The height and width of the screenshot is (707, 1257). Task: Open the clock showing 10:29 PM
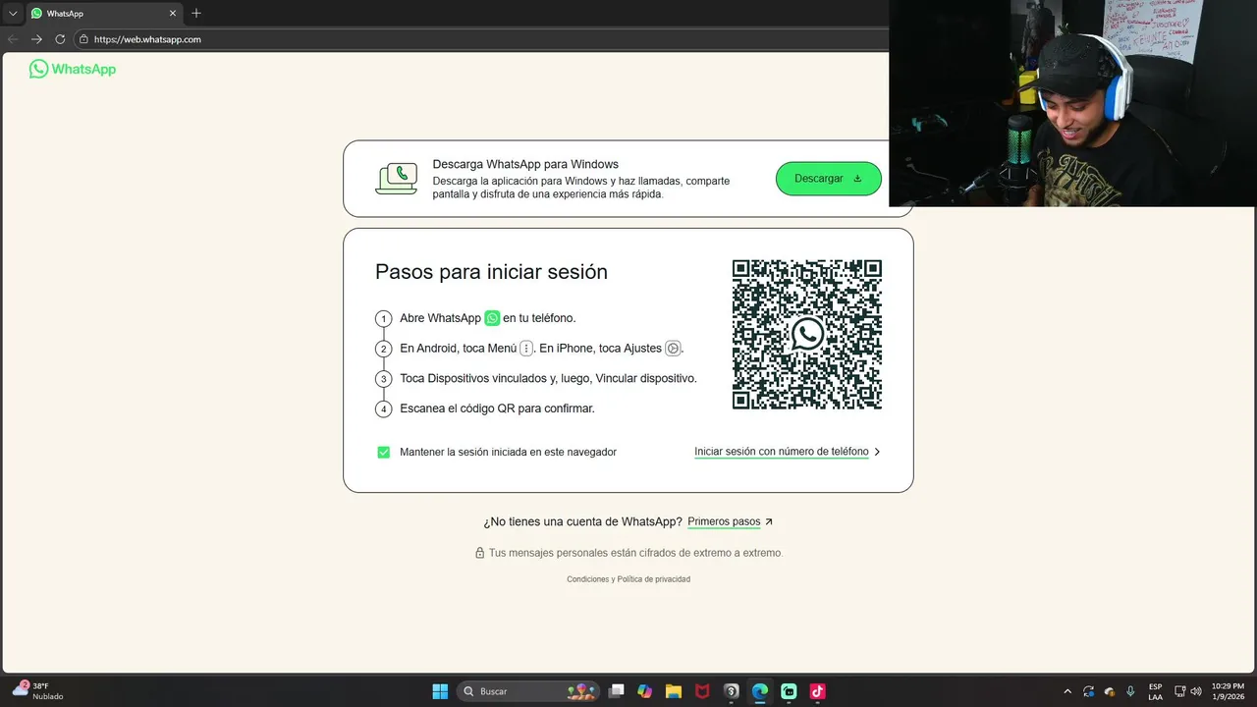1228,691
